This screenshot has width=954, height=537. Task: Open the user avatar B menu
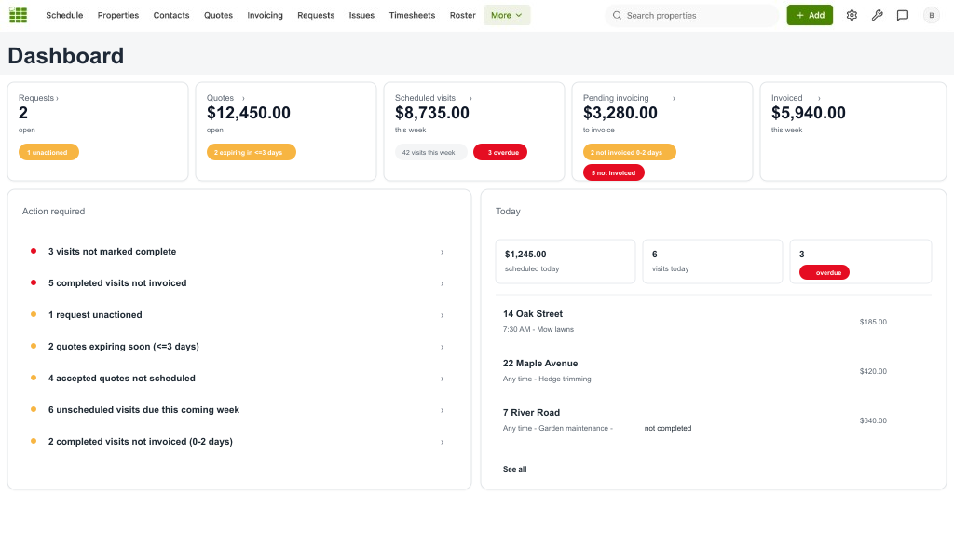[932, 15]
